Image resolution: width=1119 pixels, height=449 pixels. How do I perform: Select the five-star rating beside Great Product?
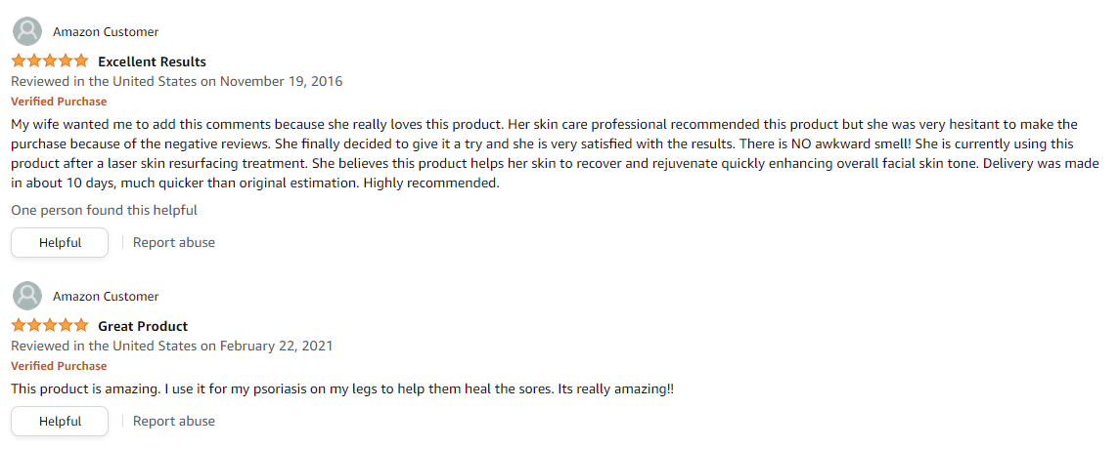pos(50,326)
